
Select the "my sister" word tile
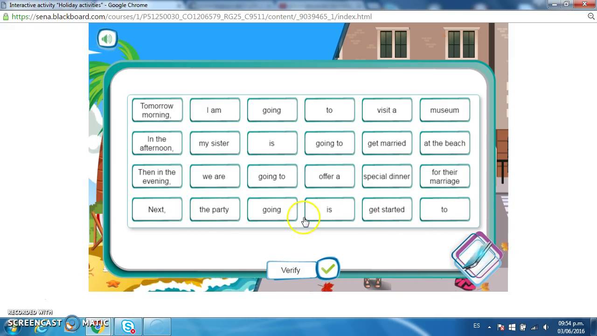click(x=215, y=143)
